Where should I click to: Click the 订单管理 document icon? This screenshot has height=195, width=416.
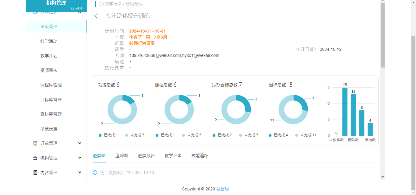click(35, 143)
